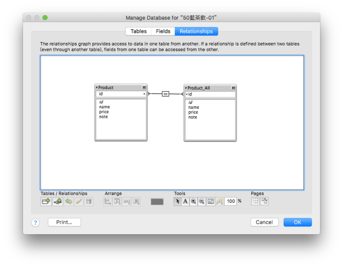Click the zoom percentage field

[x=230, y=201]
